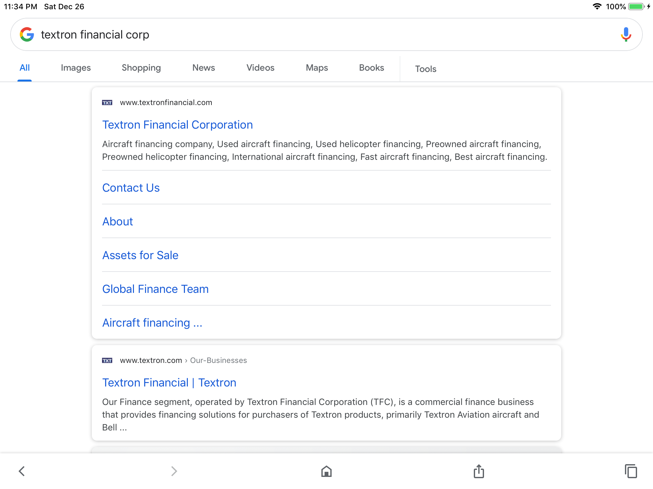Open the Aircraft financing sitelink
The height and width of the screenshot is (489, 653).
pos(152,323)
